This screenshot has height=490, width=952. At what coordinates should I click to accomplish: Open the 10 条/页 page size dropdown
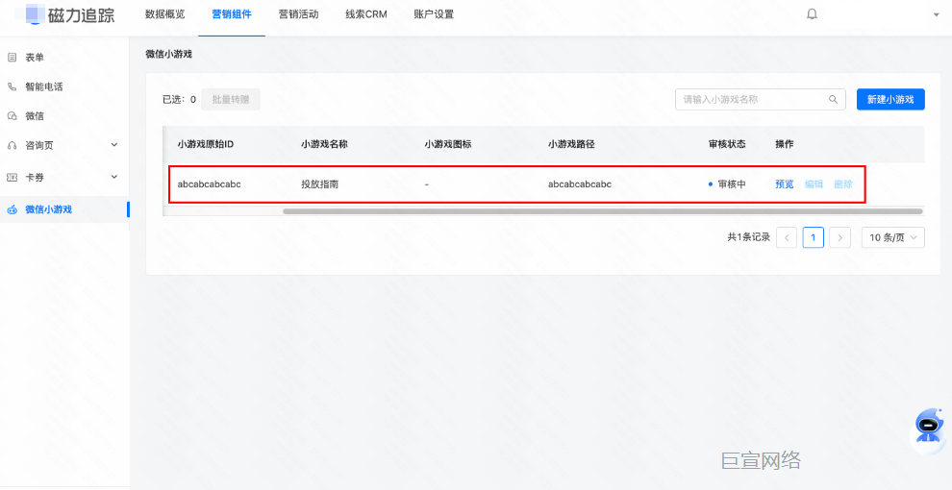point(893,237)
